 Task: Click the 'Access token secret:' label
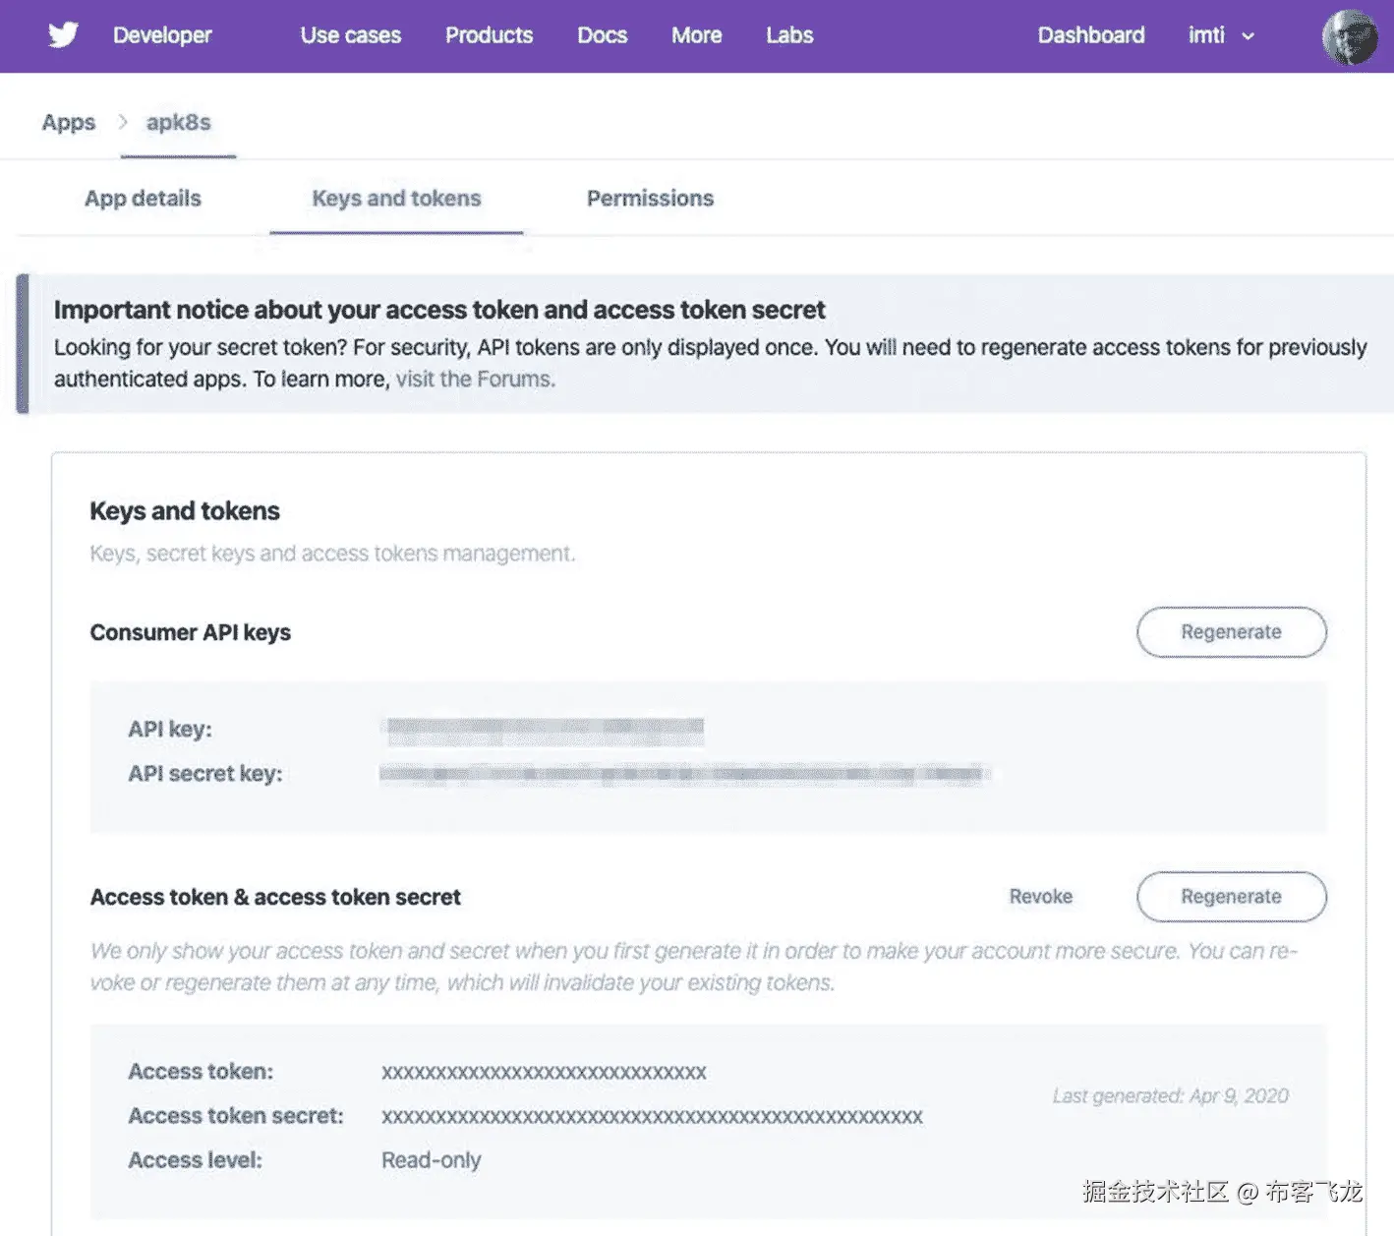236,1116
